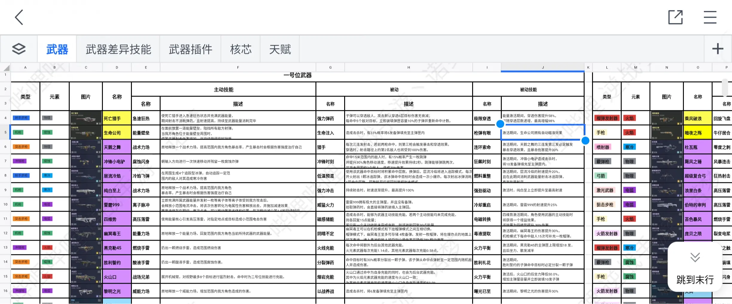Tap the active 武器 tab label
This screenshot has height=304, width=732.
(57, 49)
